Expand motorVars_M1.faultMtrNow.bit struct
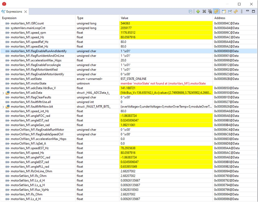258x202 pixels. click(x=3, y=107)
